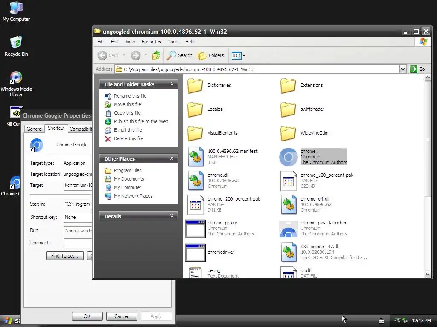Open the Forward history dropdown arrow

[x=146, y=55]
